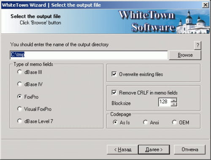211x160 pixels.
Task: Increase Blocksize with the up arrow
Action: (x=174, y=100)
